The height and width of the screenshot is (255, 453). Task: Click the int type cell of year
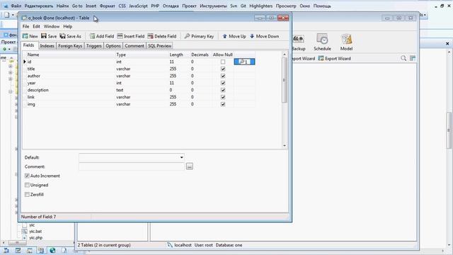point(141,83)
